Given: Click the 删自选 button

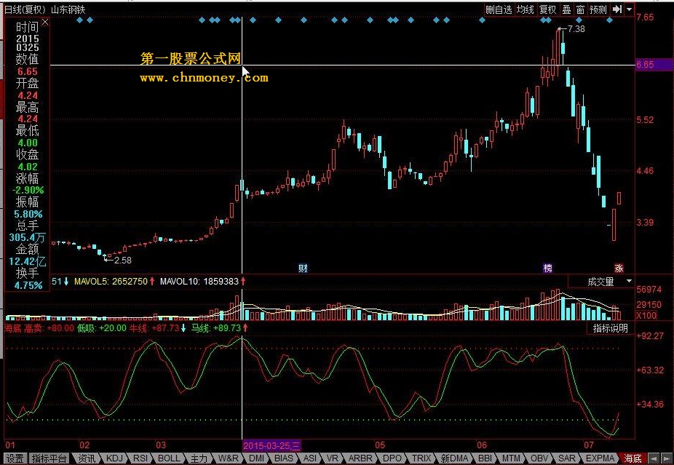Looking at the screenshot, I should coord(499,9).
